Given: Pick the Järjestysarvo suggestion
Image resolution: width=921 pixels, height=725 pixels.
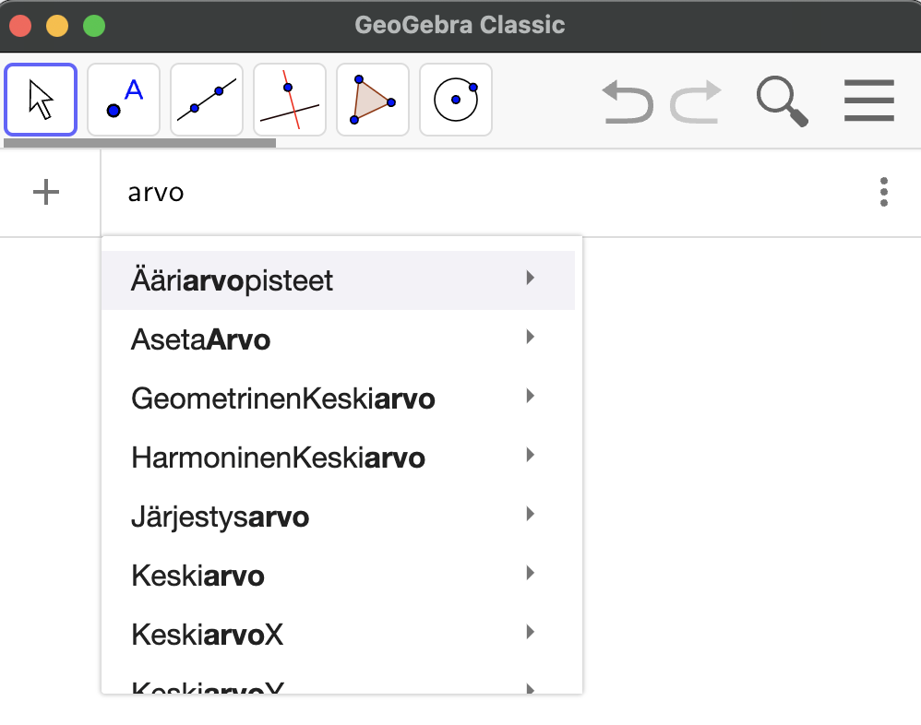Looking at the screenshot, I should tap(221, 517).
